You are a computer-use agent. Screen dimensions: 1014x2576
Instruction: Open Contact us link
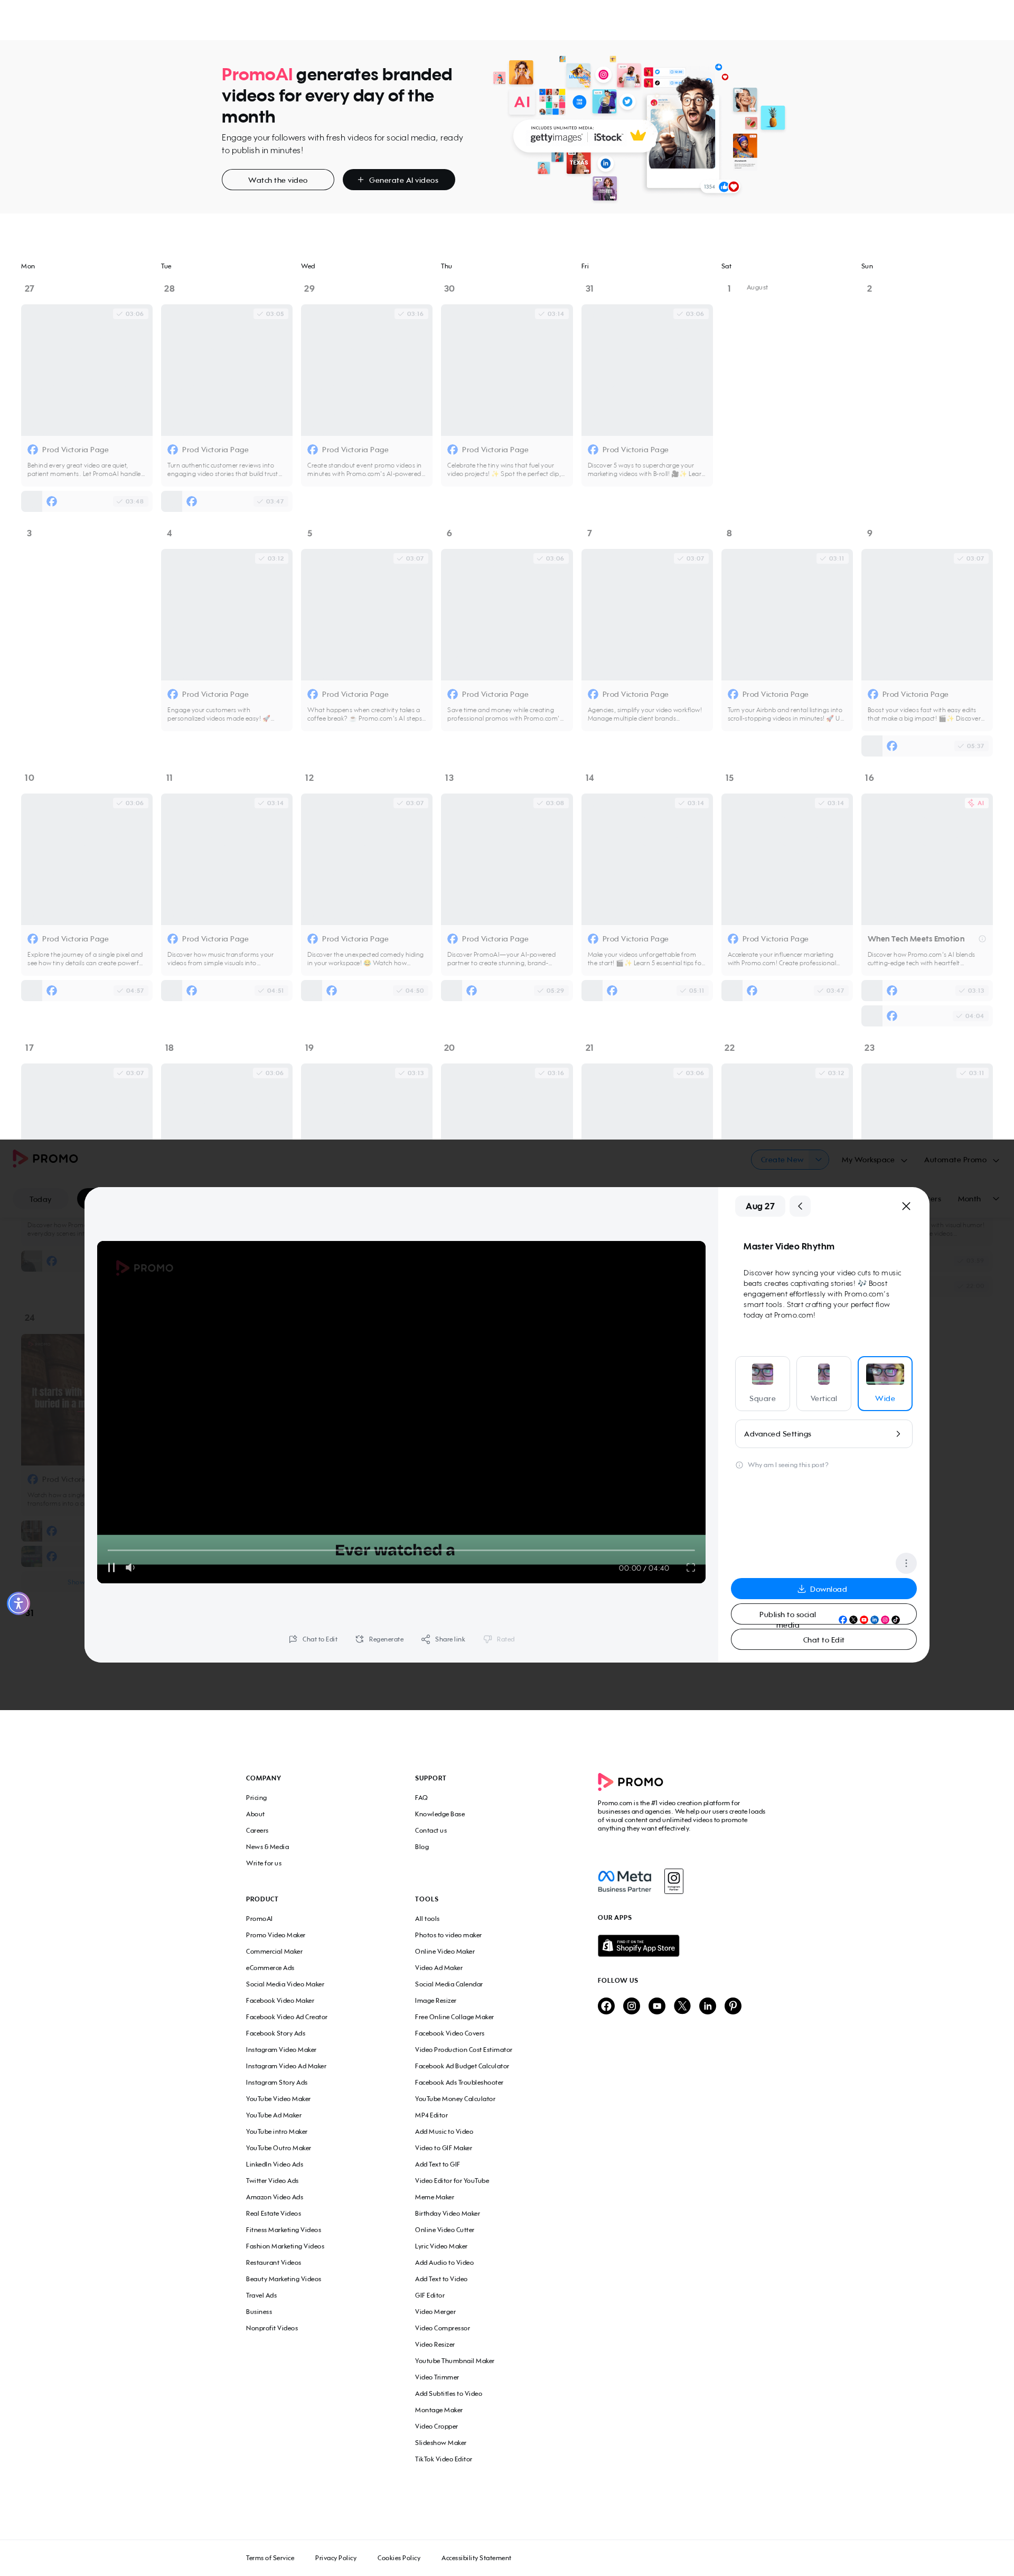[x=431, y=1831]
